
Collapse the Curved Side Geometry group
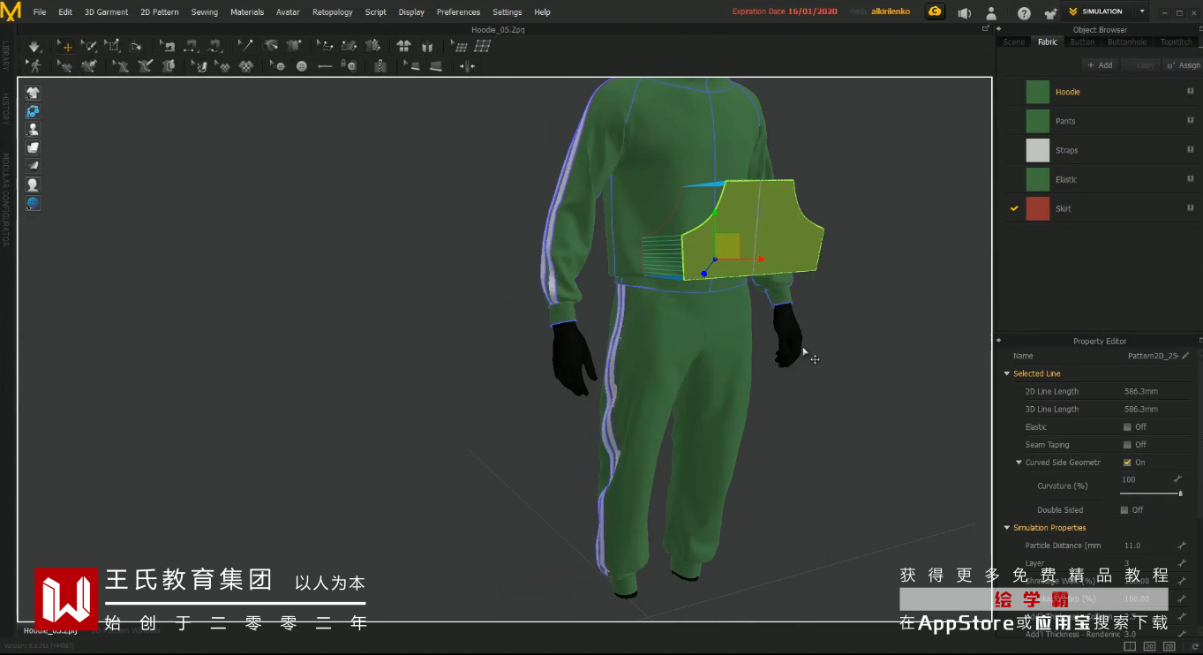pos(1019,463)
